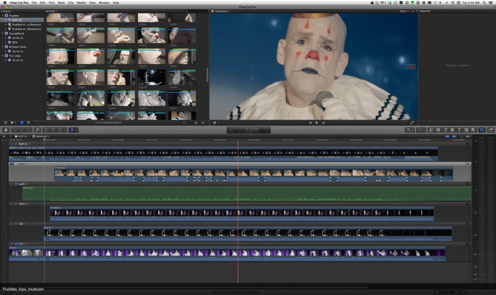Toggle audio monitoring on the audio angle
Viewport: 496px width, 295px height.
click(16, 184)
